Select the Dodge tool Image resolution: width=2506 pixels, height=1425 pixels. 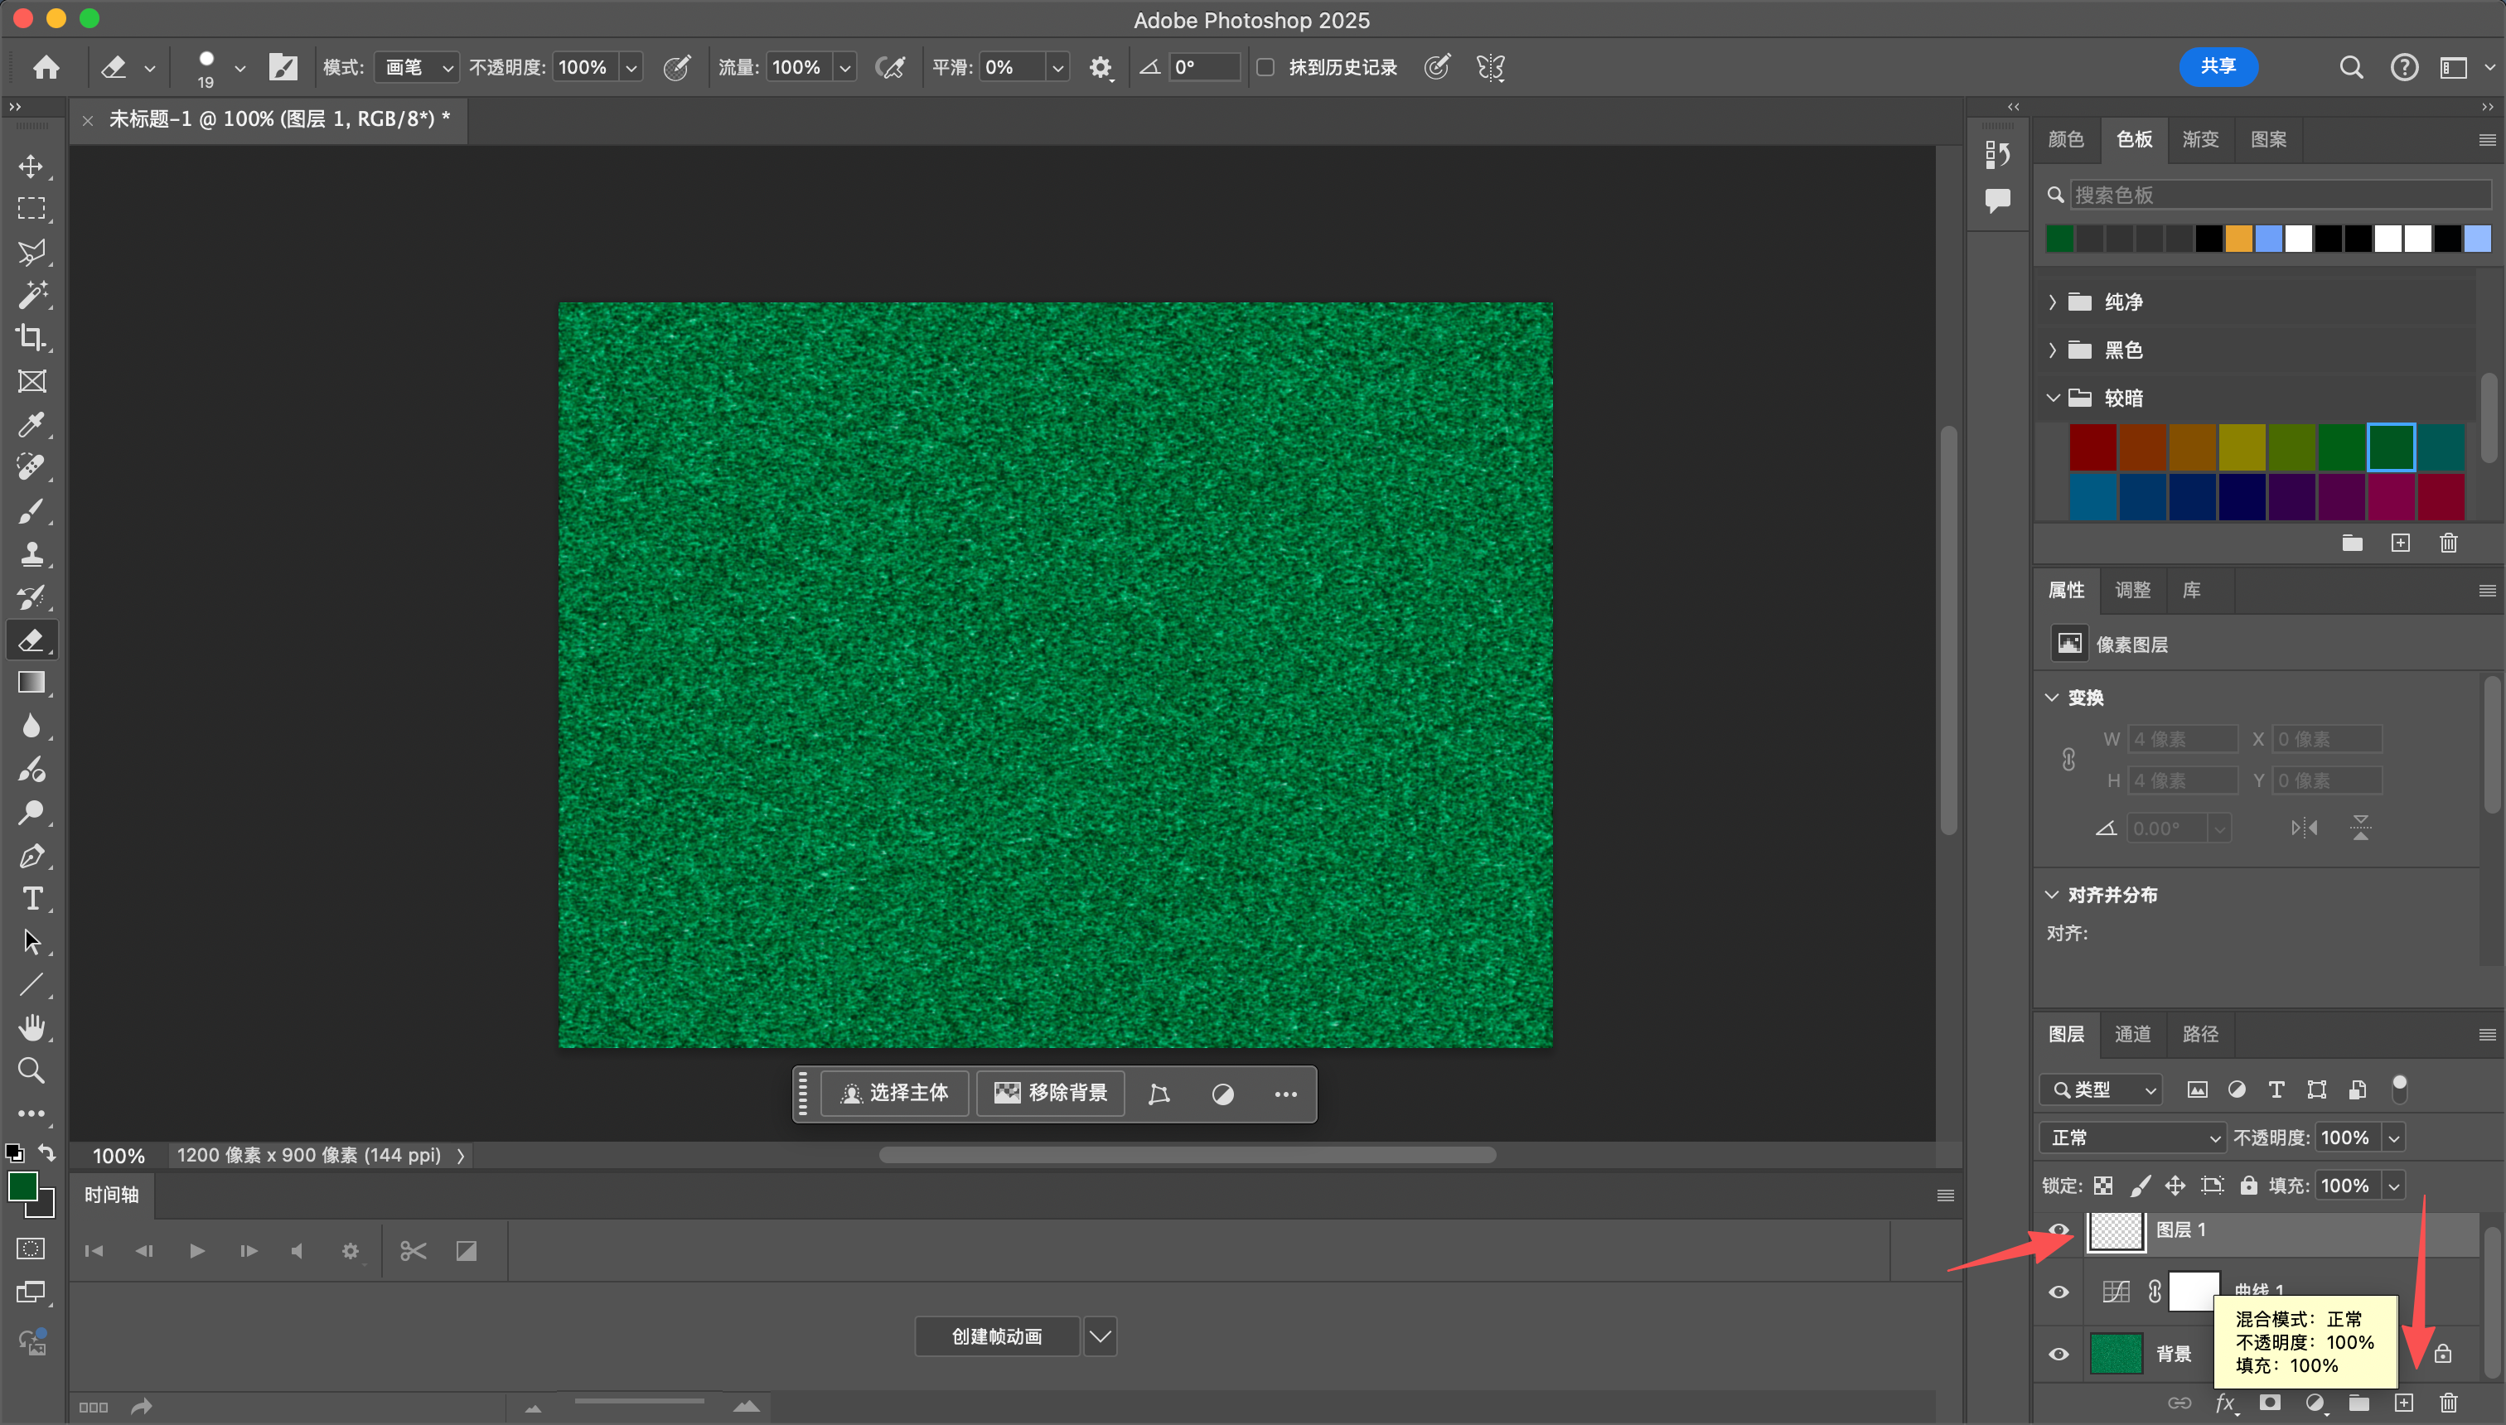tap(31, 811)
